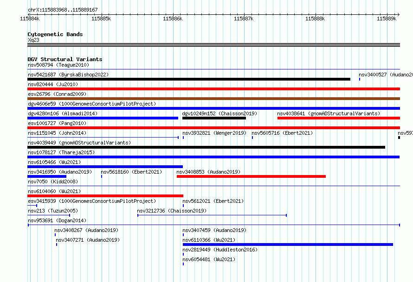The width and height of the screenshot is (413, 282).
Task: Click the nsv3400527 Audano variant label
Action: tap(386, 75)
